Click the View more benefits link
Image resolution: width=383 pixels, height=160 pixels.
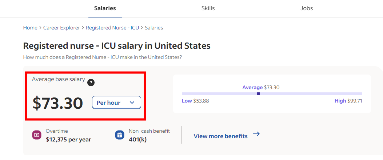(x=220, y=136)
